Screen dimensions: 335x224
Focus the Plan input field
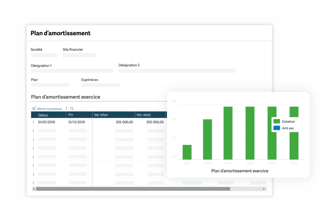[x=50, y=85]
